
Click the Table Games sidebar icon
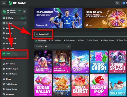click(x=4, y=84)
